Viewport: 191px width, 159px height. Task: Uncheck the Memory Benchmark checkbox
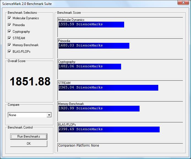9,45
